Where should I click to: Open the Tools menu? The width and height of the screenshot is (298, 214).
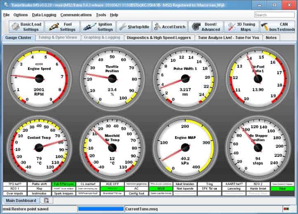click(101, 15)
